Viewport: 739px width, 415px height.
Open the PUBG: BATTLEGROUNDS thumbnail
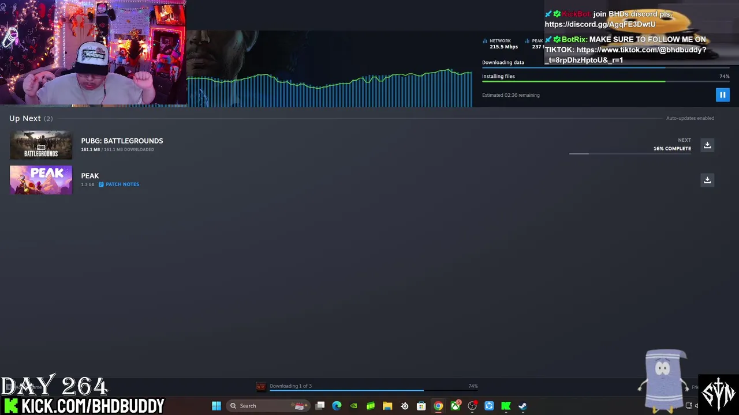tap(41, 145)
